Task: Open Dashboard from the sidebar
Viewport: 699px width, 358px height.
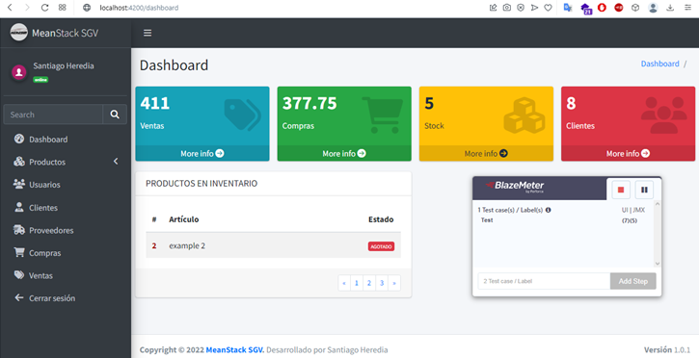Action: click(66, 140)
